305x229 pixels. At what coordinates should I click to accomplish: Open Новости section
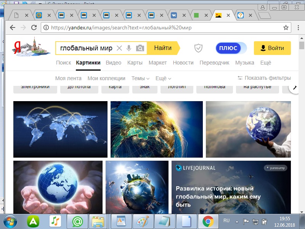click(x=183, y=63)
